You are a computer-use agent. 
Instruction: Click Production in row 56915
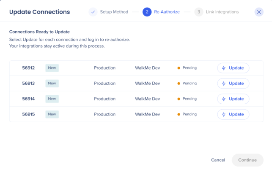pyautogui.click(x=104, y=114)
